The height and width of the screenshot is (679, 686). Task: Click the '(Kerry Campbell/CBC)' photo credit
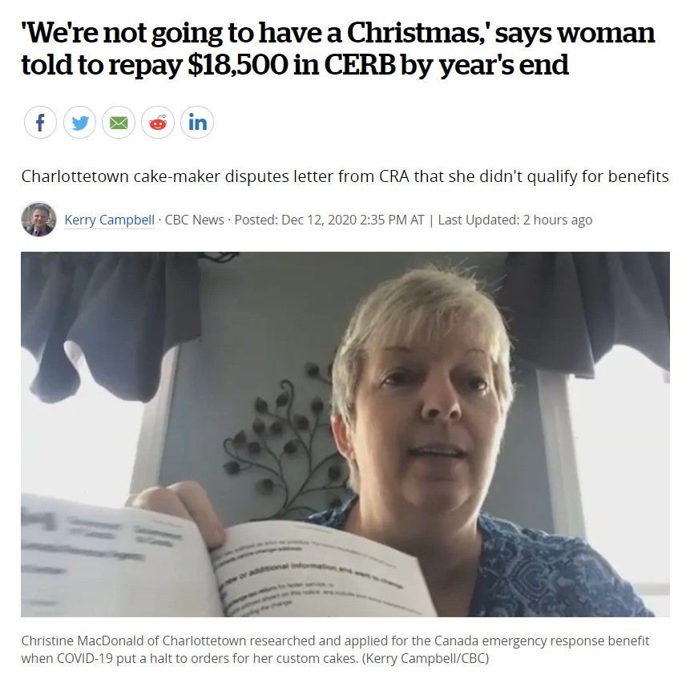coord(426,658)
